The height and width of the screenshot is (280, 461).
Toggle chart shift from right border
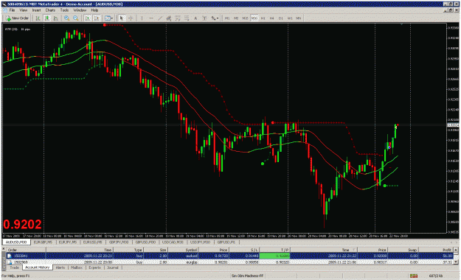point(97,18)
